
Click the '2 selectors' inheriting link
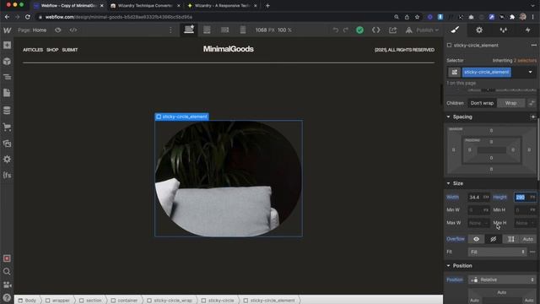525,60
